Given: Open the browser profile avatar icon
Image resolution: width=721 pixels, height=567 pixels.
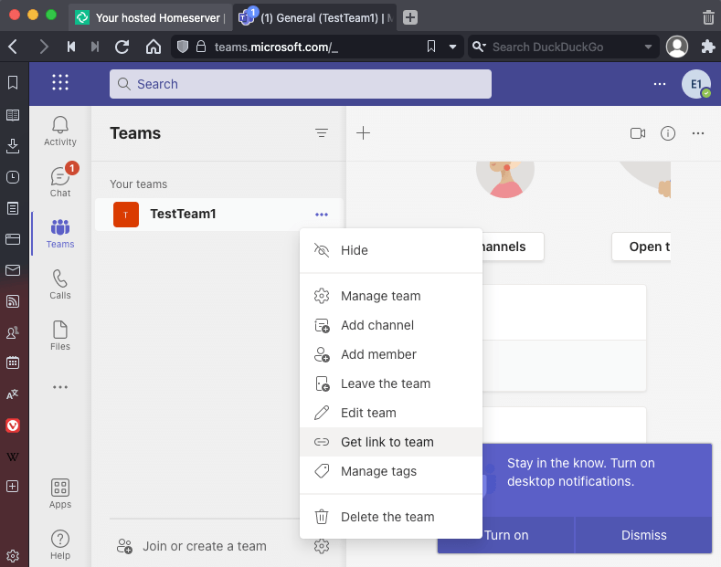Looking at the screenshot, I should pos(677,47).
